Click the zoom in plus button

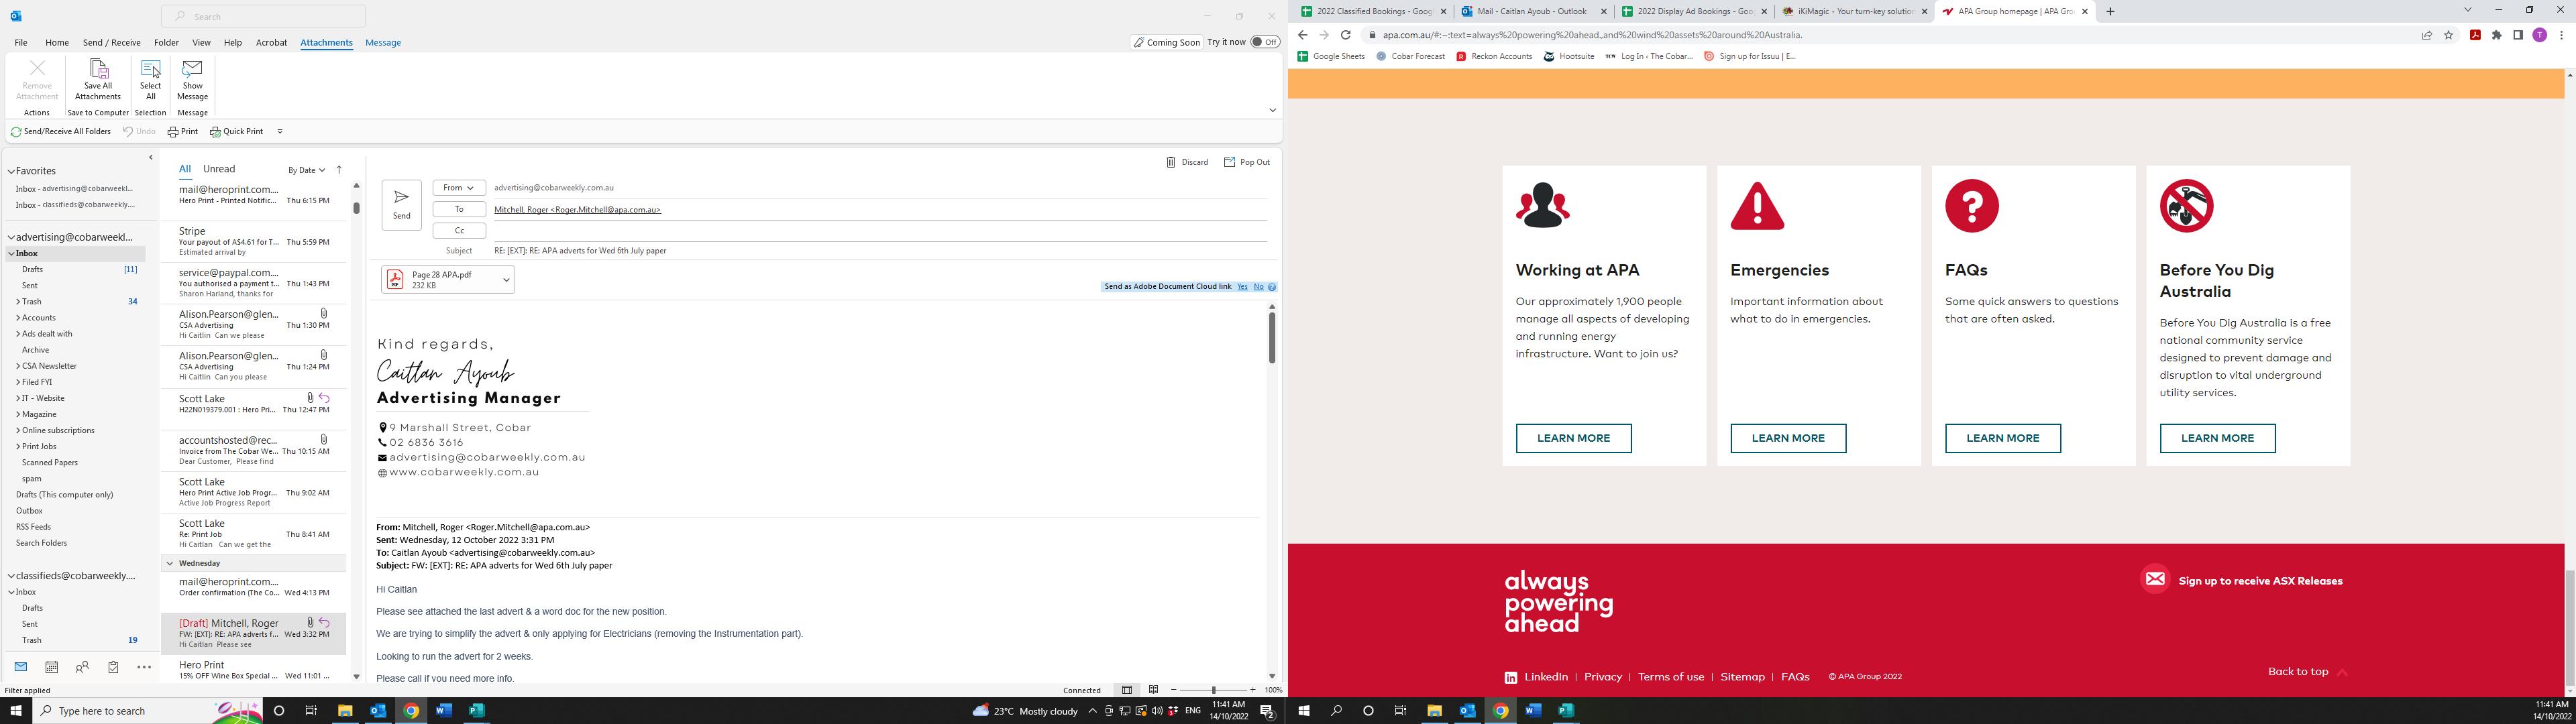point(1252,690)
